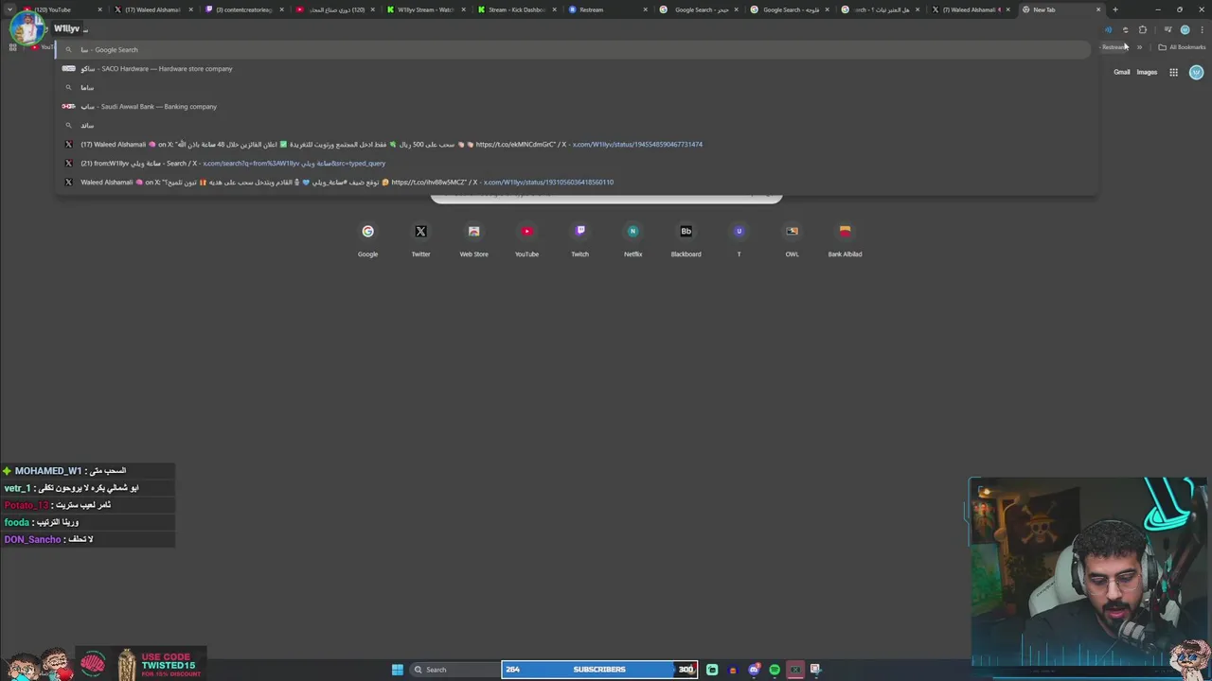Click the DON_Sancho chat message
Screen dimensions: 1212x681
[x=88, y=539]
